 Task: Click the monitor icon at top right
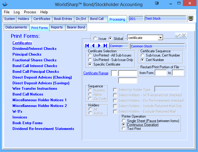191,19
